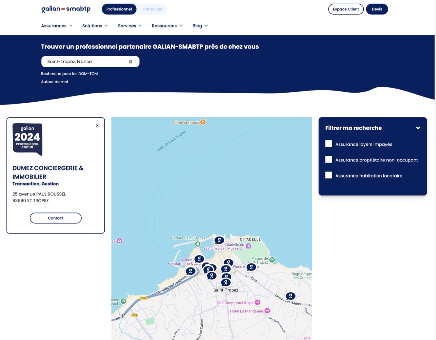436x340 pixels.
Task: Contact DUMEZ CONCIERGERIE & IMMOBILIER
Action: coord(56,218)
